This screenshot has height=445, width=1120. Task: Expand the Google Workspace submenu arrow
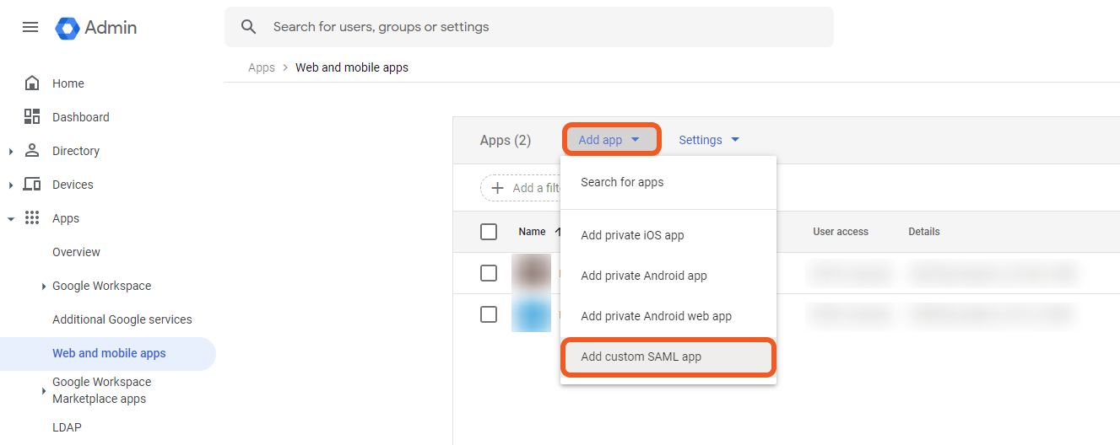click(x=44, y=287)
